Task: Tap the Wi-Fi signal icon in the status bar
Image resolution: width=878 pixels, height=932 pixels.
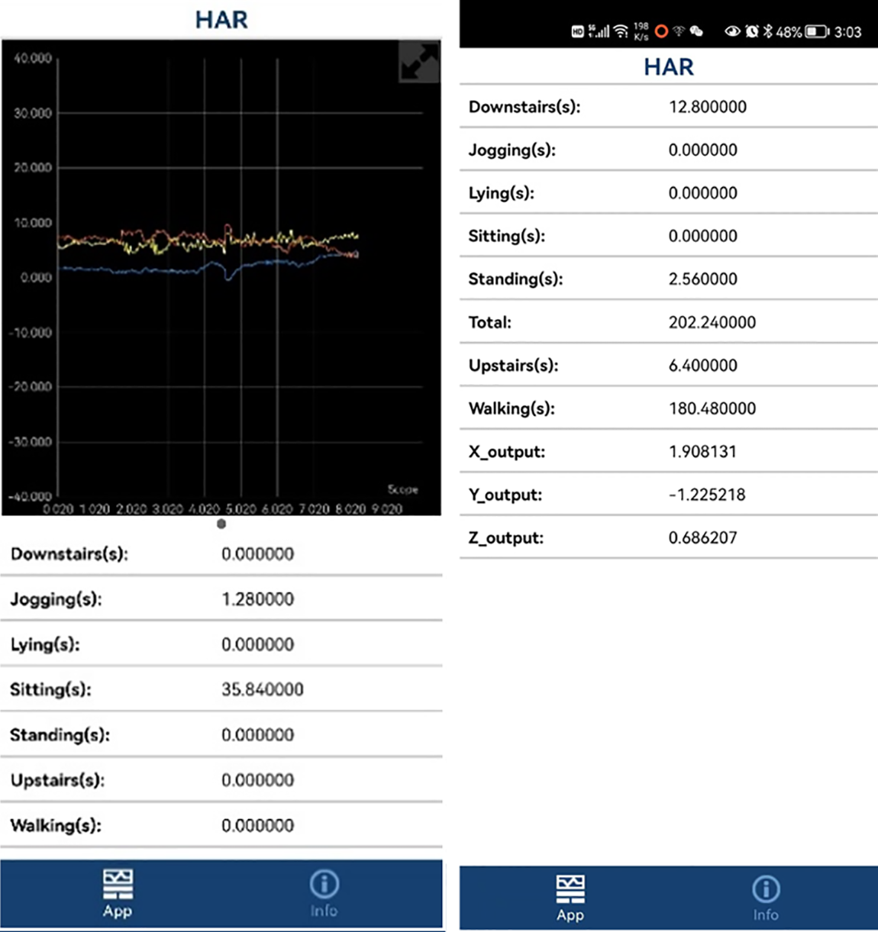Action: 621,31
